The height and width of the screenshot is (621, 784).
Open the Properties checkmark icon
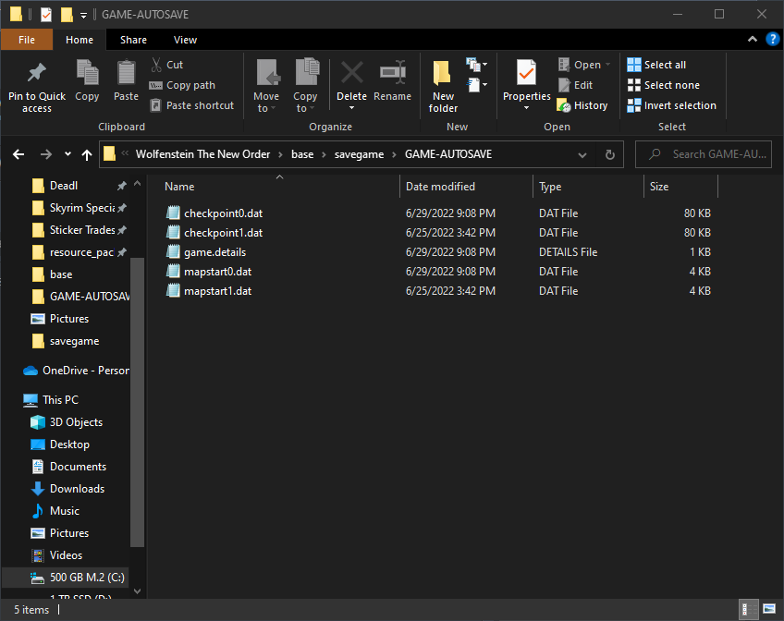tap(526, 73)
